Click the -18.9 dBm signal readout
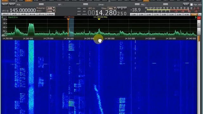This screenshot has width=203, height=114. point(135,10)
